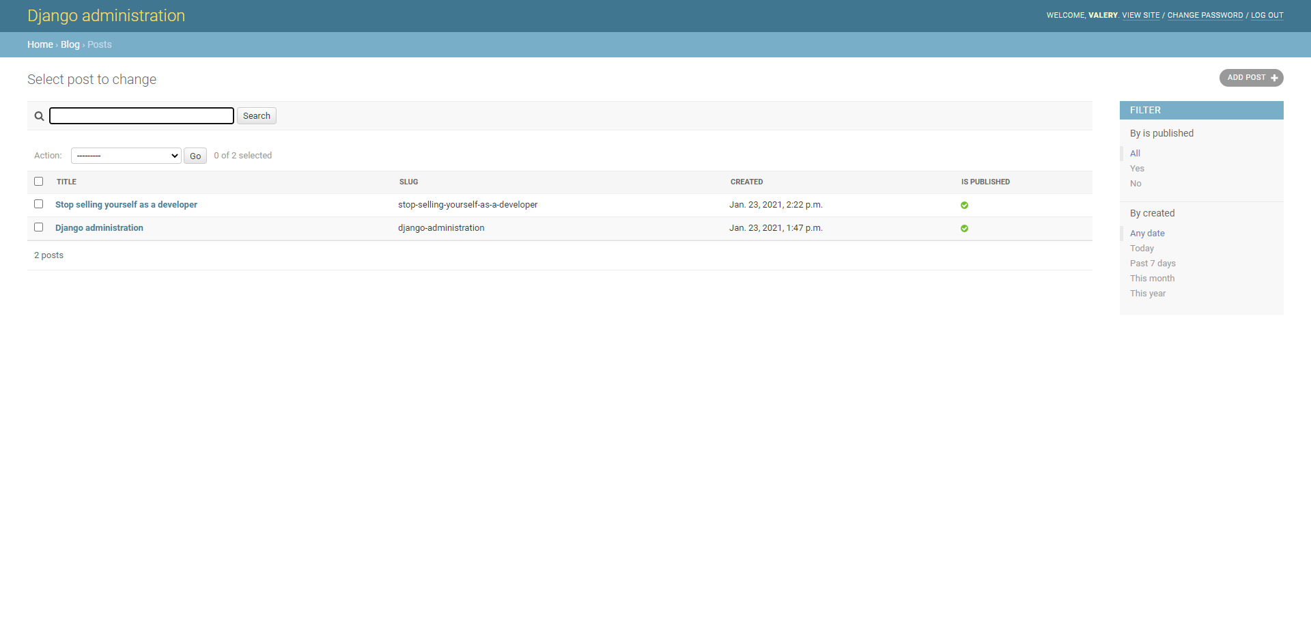Image resolution: width=1311 pixels, height=633 pixels.
Task: Filter created by Any date
Action: [1147, 234]
